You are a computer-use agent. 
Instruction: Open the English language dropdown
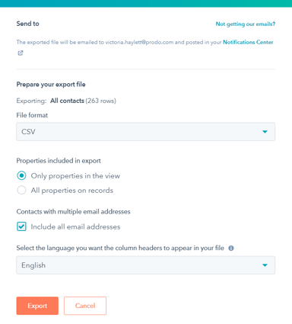pos(146,265)
